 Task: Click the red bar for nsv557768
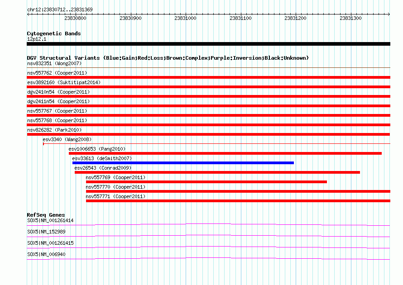(208, 125)
